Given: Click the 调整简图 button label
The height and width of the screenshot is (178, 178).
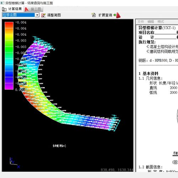Looking at the screenshot, I should (x=54, y=15).
